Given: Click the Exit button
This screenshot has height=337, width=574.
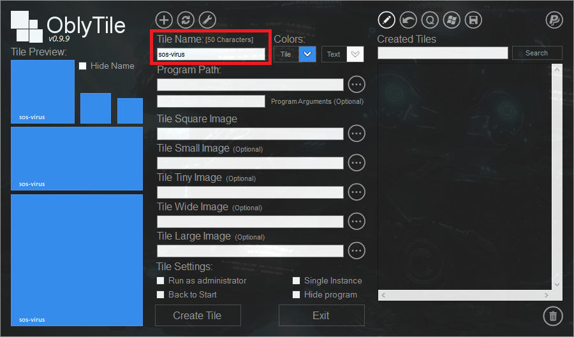Looking at the screenshot, I should [x=321, y=315].
